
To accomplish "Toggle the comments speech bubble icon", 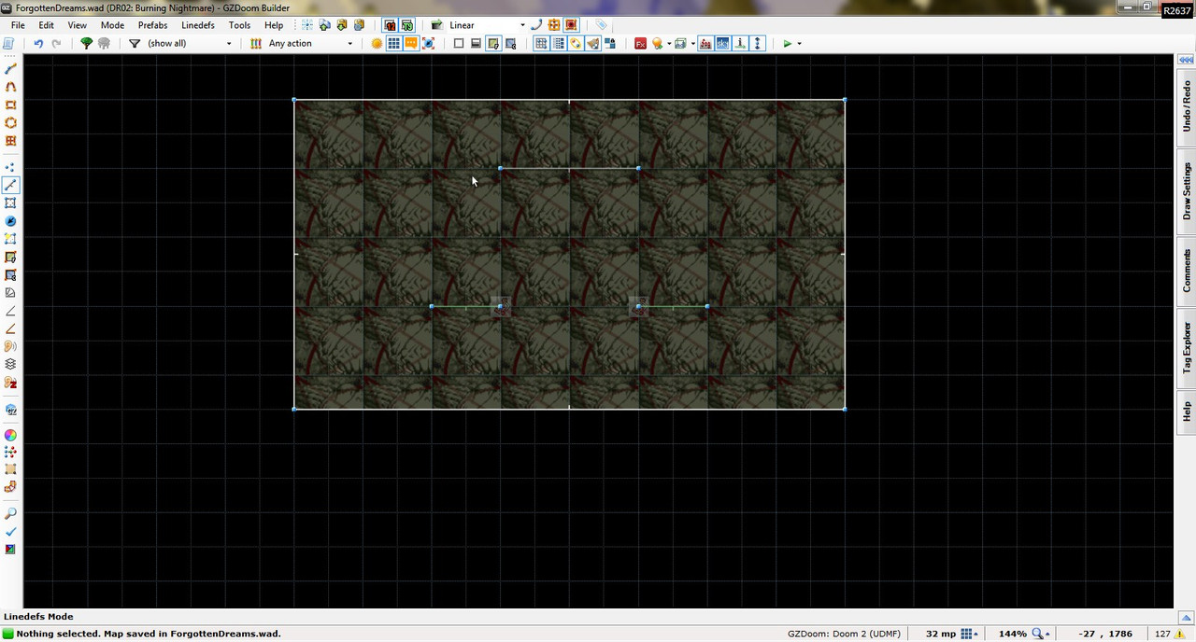I will coord(411,44).
